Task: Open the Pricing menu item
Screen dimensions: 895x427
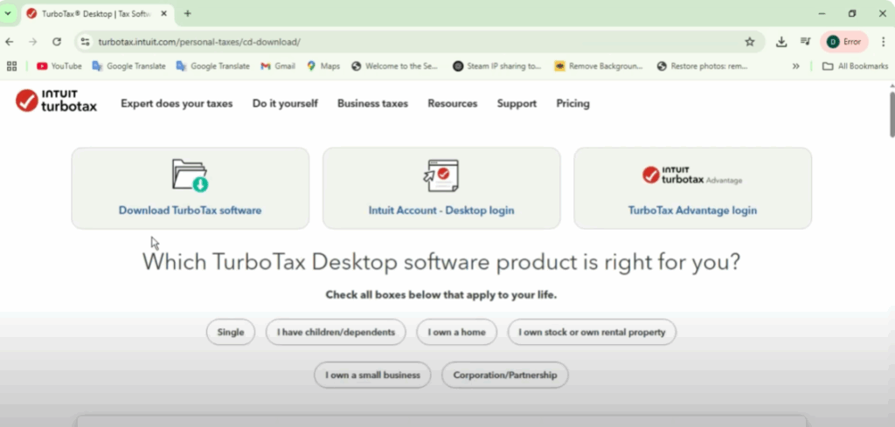Action: click(x=573, y=103)
